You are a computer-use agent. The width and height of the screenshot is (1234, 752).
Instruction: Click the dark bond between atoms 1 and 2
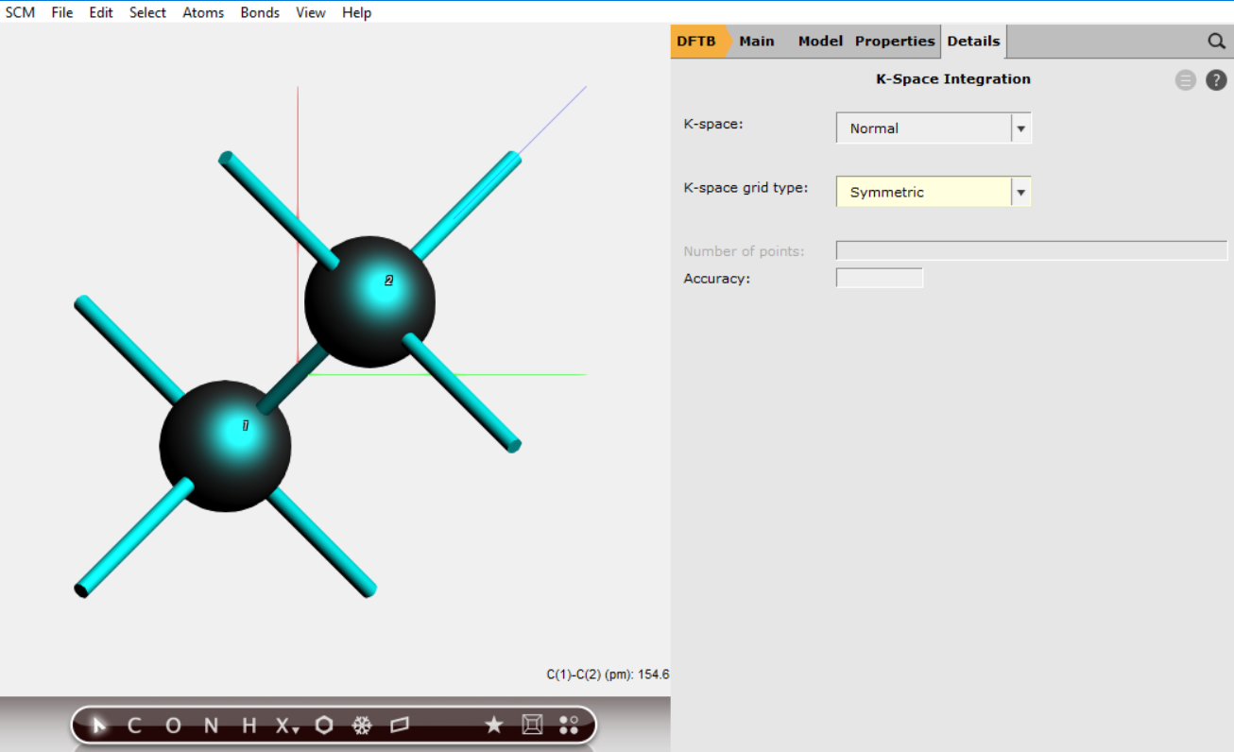coord(293,378)
